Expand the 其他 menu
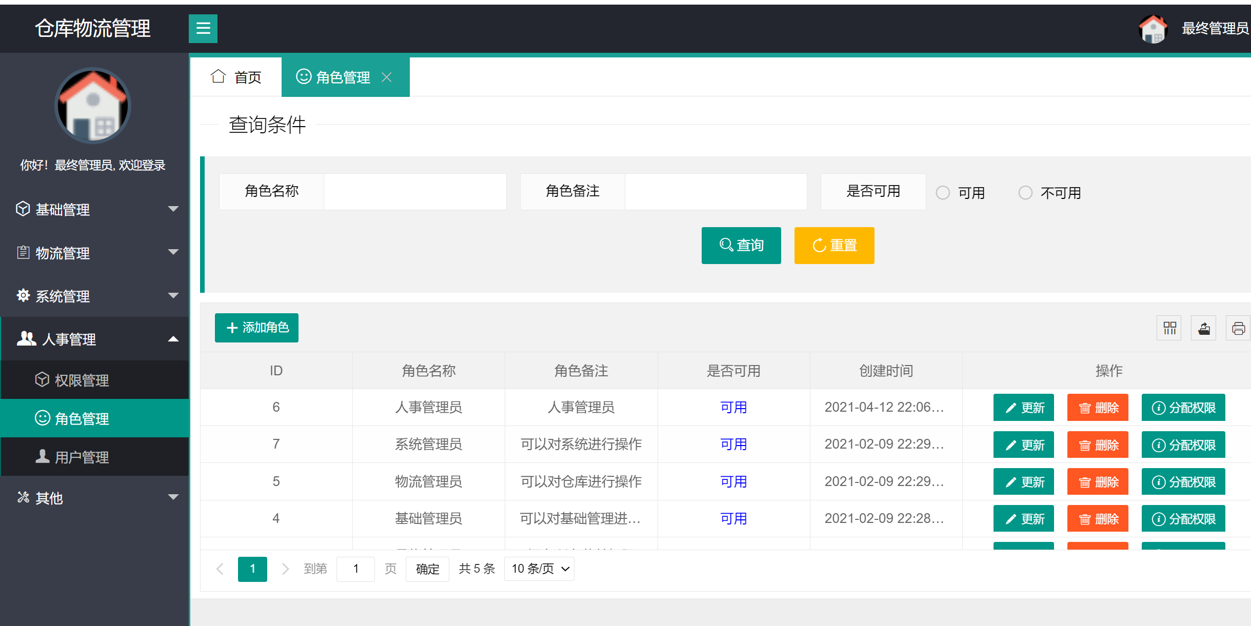 95,497
